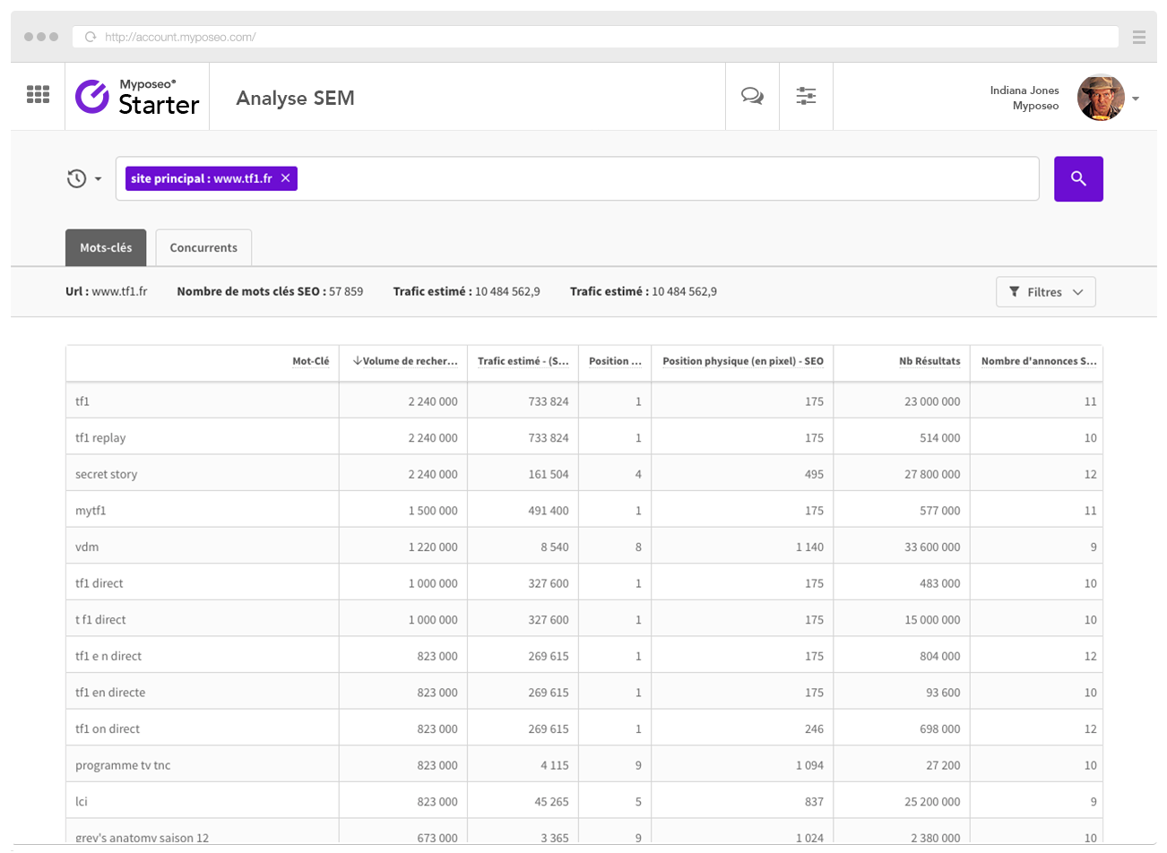Click the Analyse SEM page title
This screenshot has height=853, width=1167.
(295, 98)
